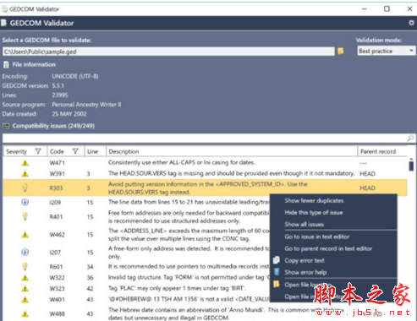Select the code cell I207
This screenshot has height=321, width=417.
(x=55, y=253)
